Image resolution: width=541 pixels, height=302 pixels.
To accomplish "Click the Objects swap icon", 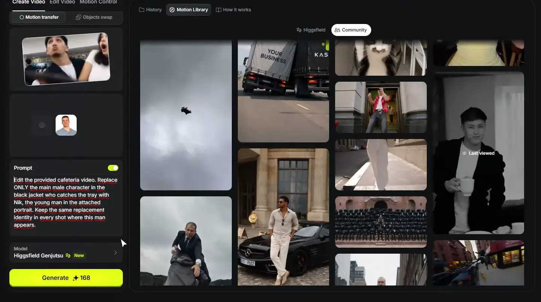I will 79,17.
